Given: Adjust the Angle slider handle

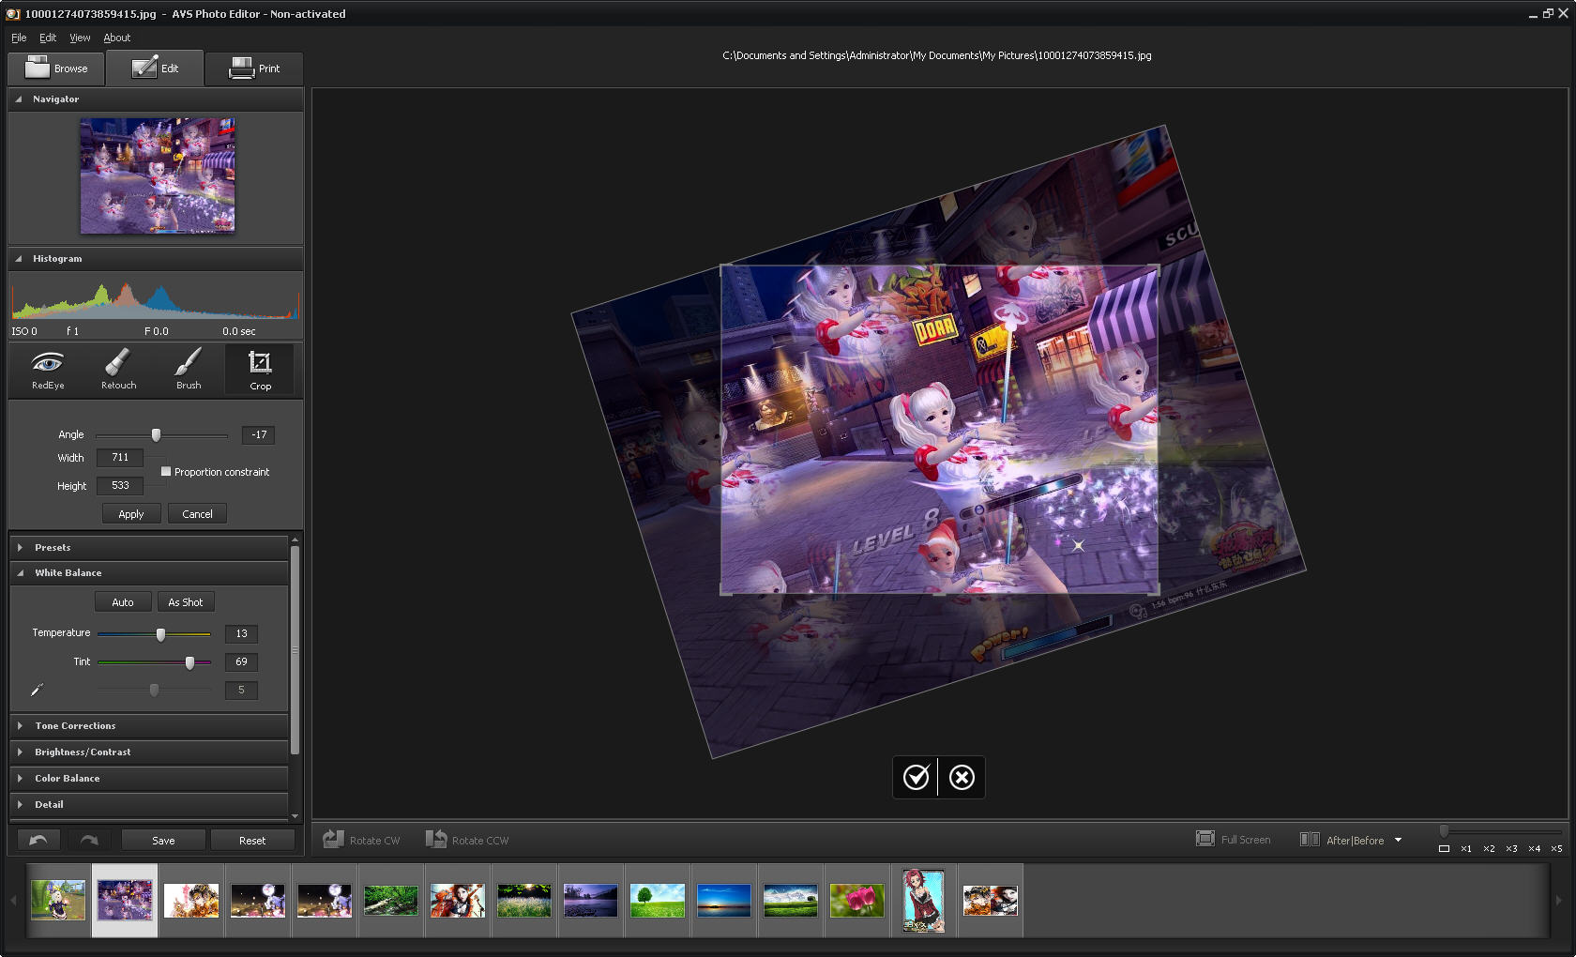Looking at the screenshot, I should click(x=157, y=435).
